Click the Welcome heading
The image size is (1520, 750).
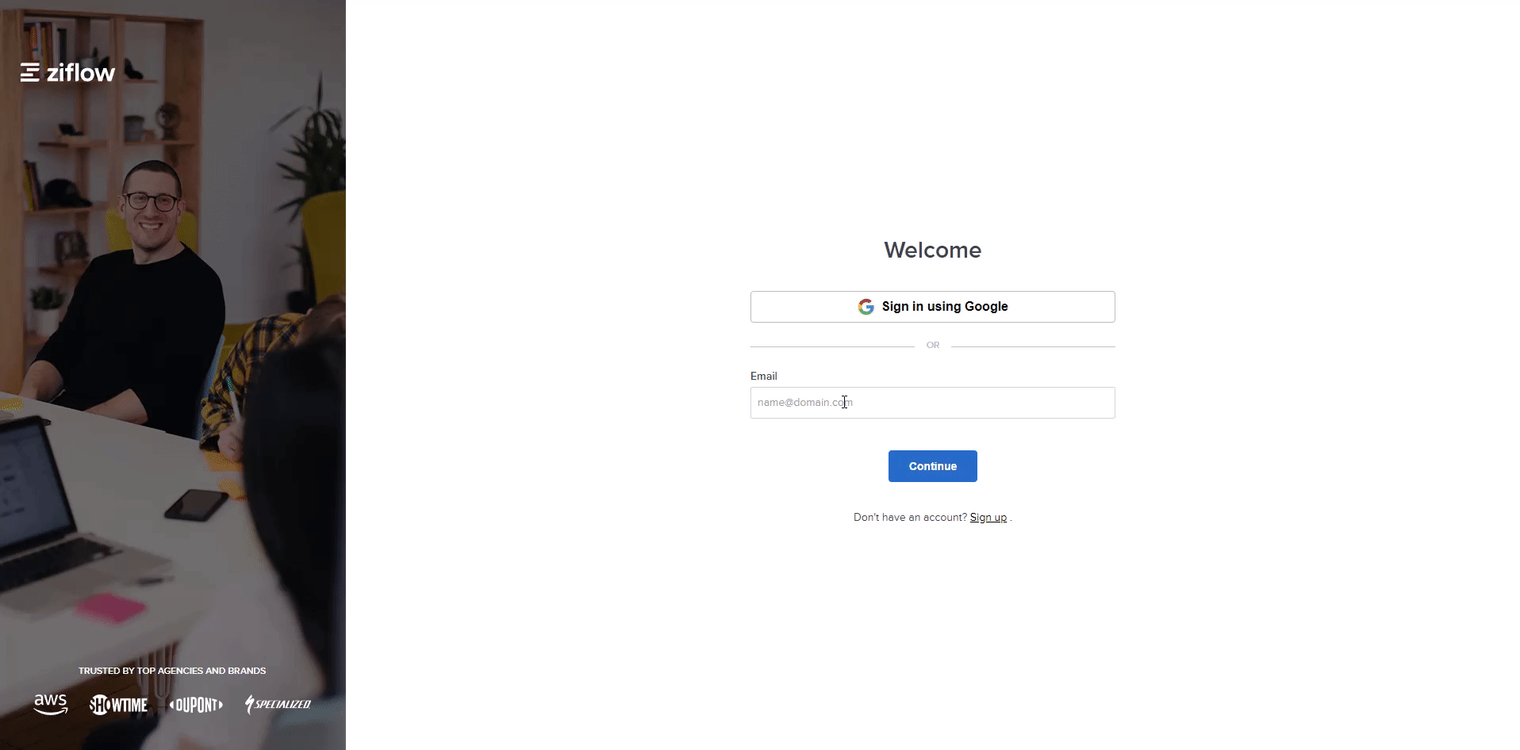coord(932,250)
